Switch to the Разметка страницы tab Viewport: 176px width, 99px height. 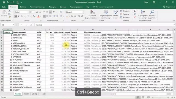(37, 7)
